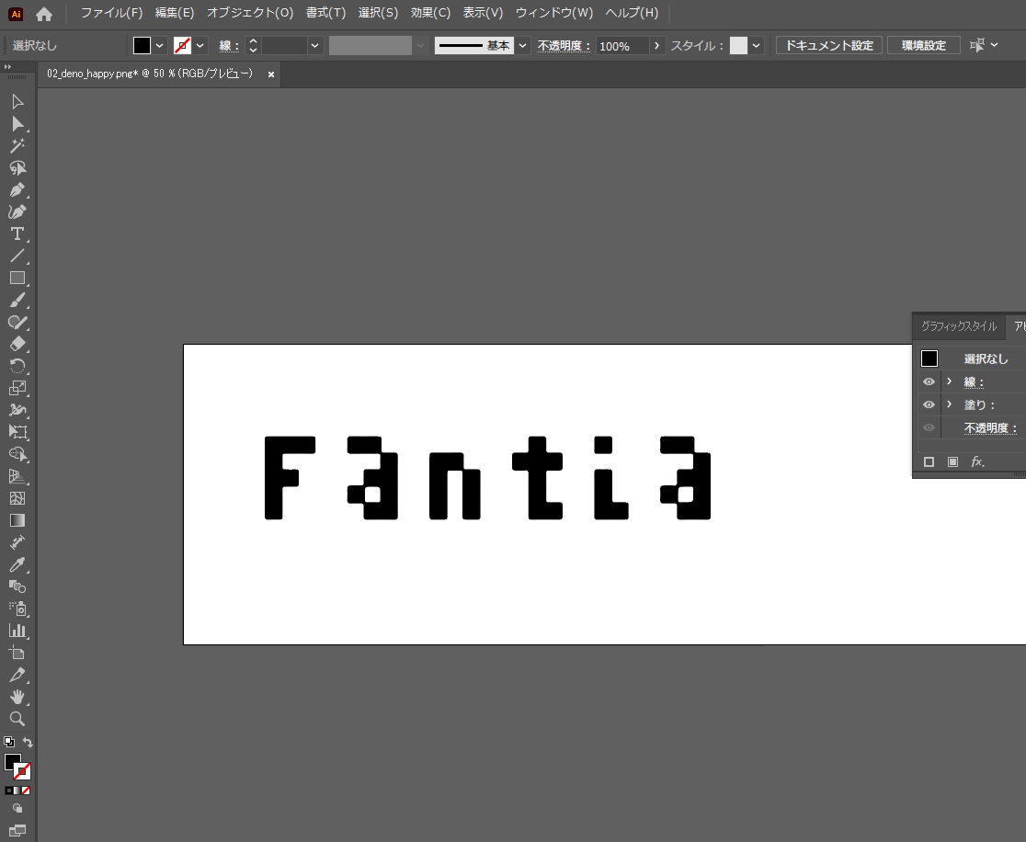The height and width of the screenshot is (842, 1026).
Task: Open stroke weight dropdown
Action: (314, 45)
